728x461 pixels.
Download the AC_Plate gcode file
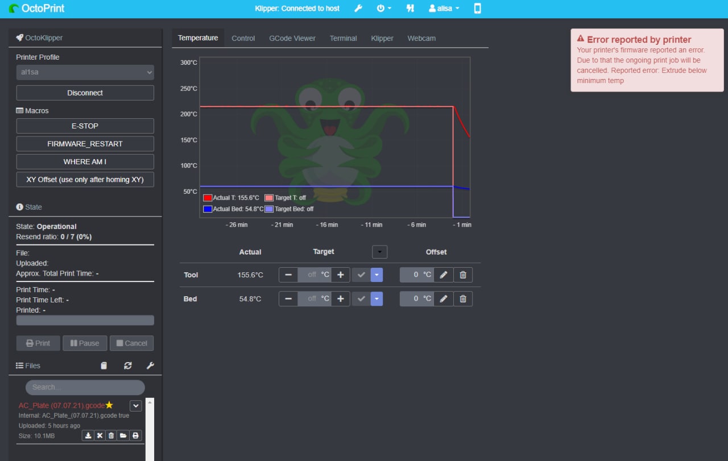[x=88, y=435]
